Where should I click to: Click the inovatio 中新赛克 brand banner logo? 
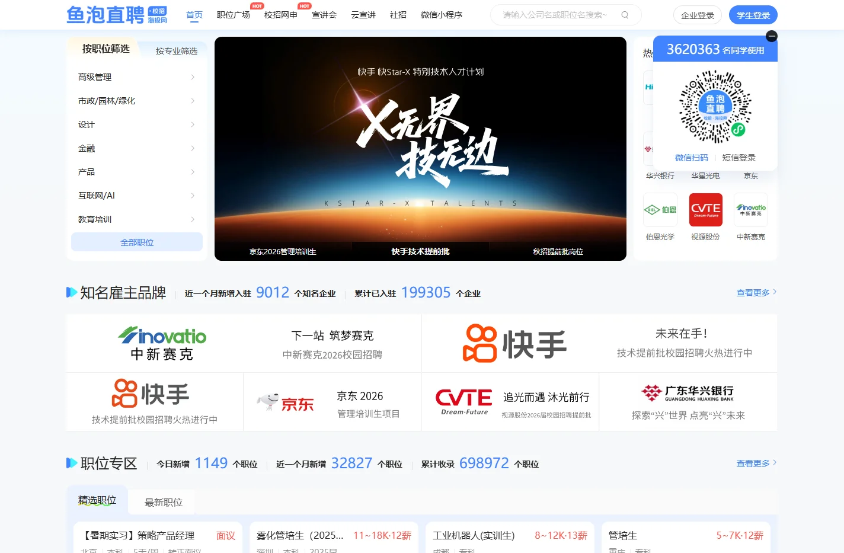(162, 343)
